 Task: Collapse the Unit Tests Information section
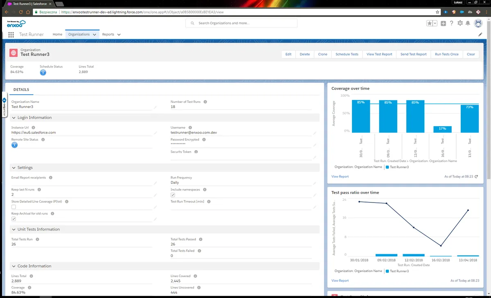[14, 229]
